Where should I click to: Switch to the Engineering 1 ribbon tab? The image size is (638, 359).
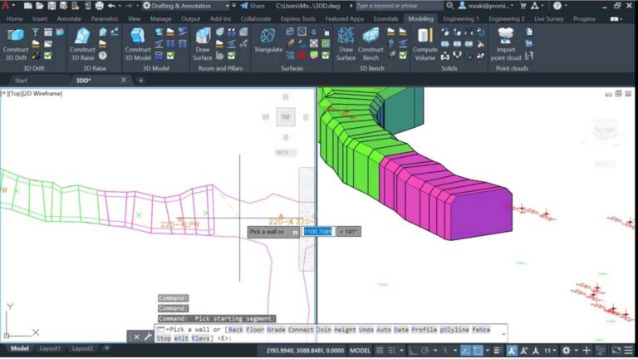click(x=460, y=18)
